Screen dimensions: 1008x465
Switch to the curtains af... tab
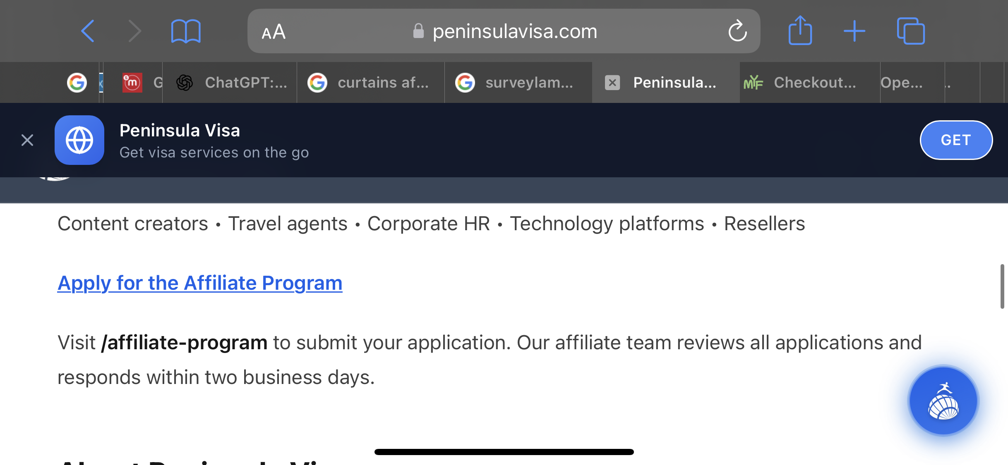371,83
